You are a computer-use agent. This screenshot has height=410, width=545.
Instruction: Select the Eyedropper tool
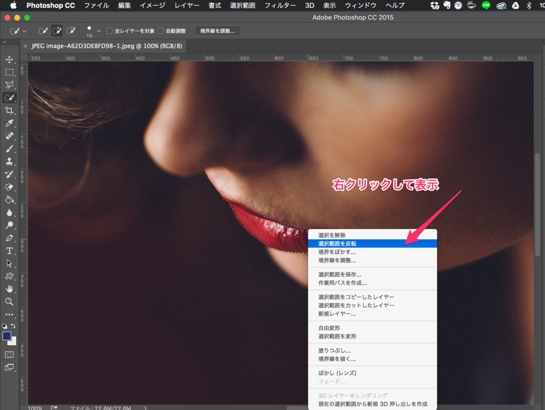(x=10, y=123)
